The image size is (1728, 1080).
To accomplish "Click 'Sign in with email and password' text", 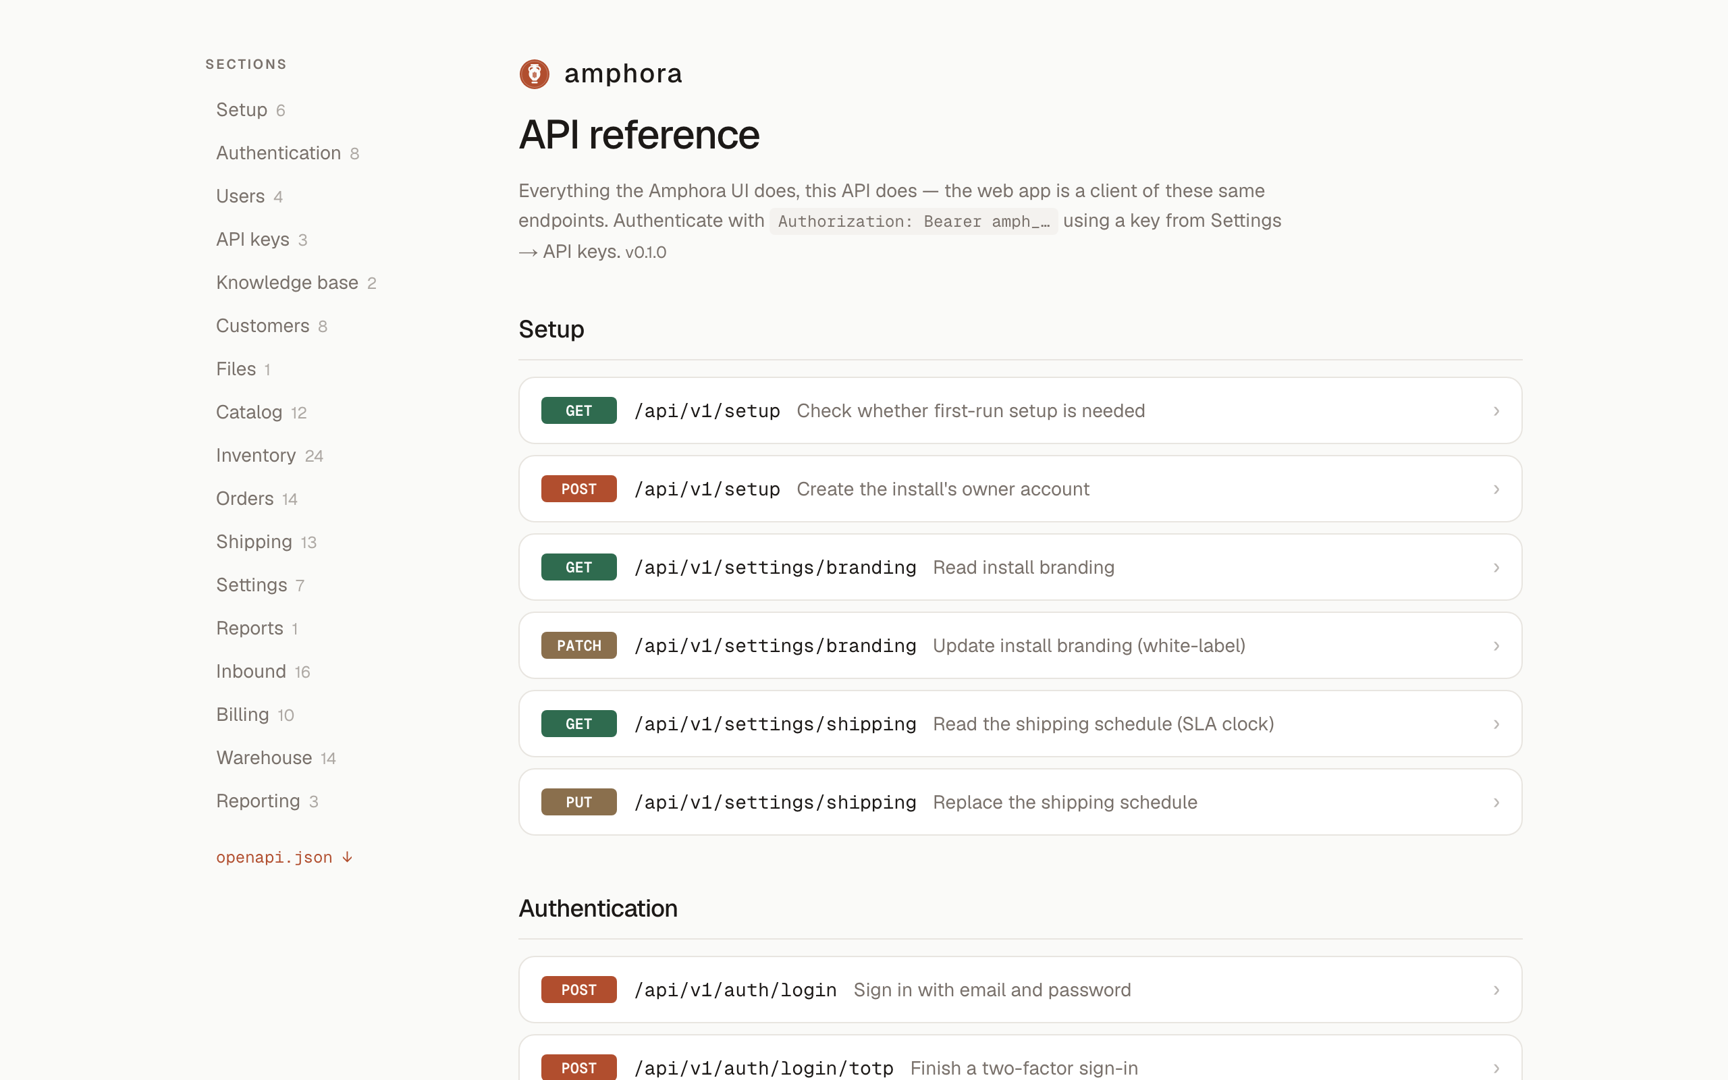I will tap(992, 990).
